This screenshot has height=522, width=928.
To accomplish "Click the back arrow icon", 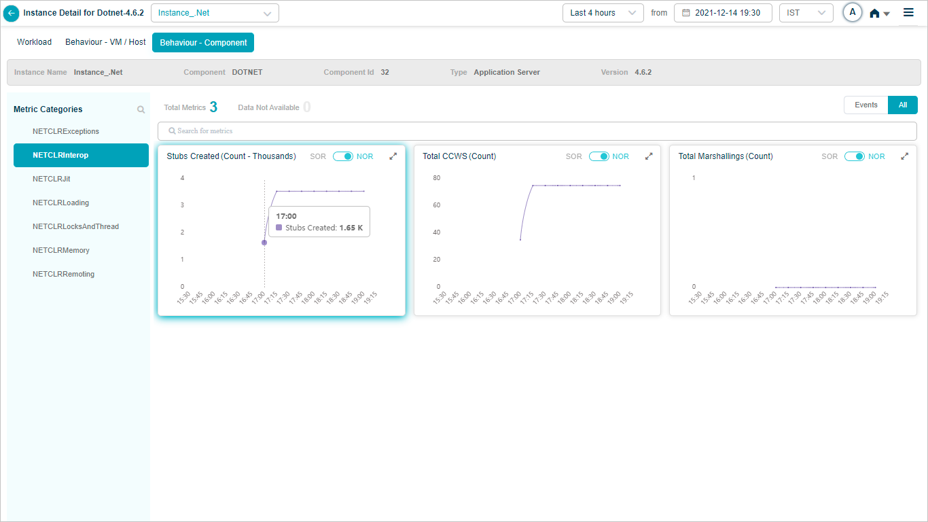I will coord(11,13).
